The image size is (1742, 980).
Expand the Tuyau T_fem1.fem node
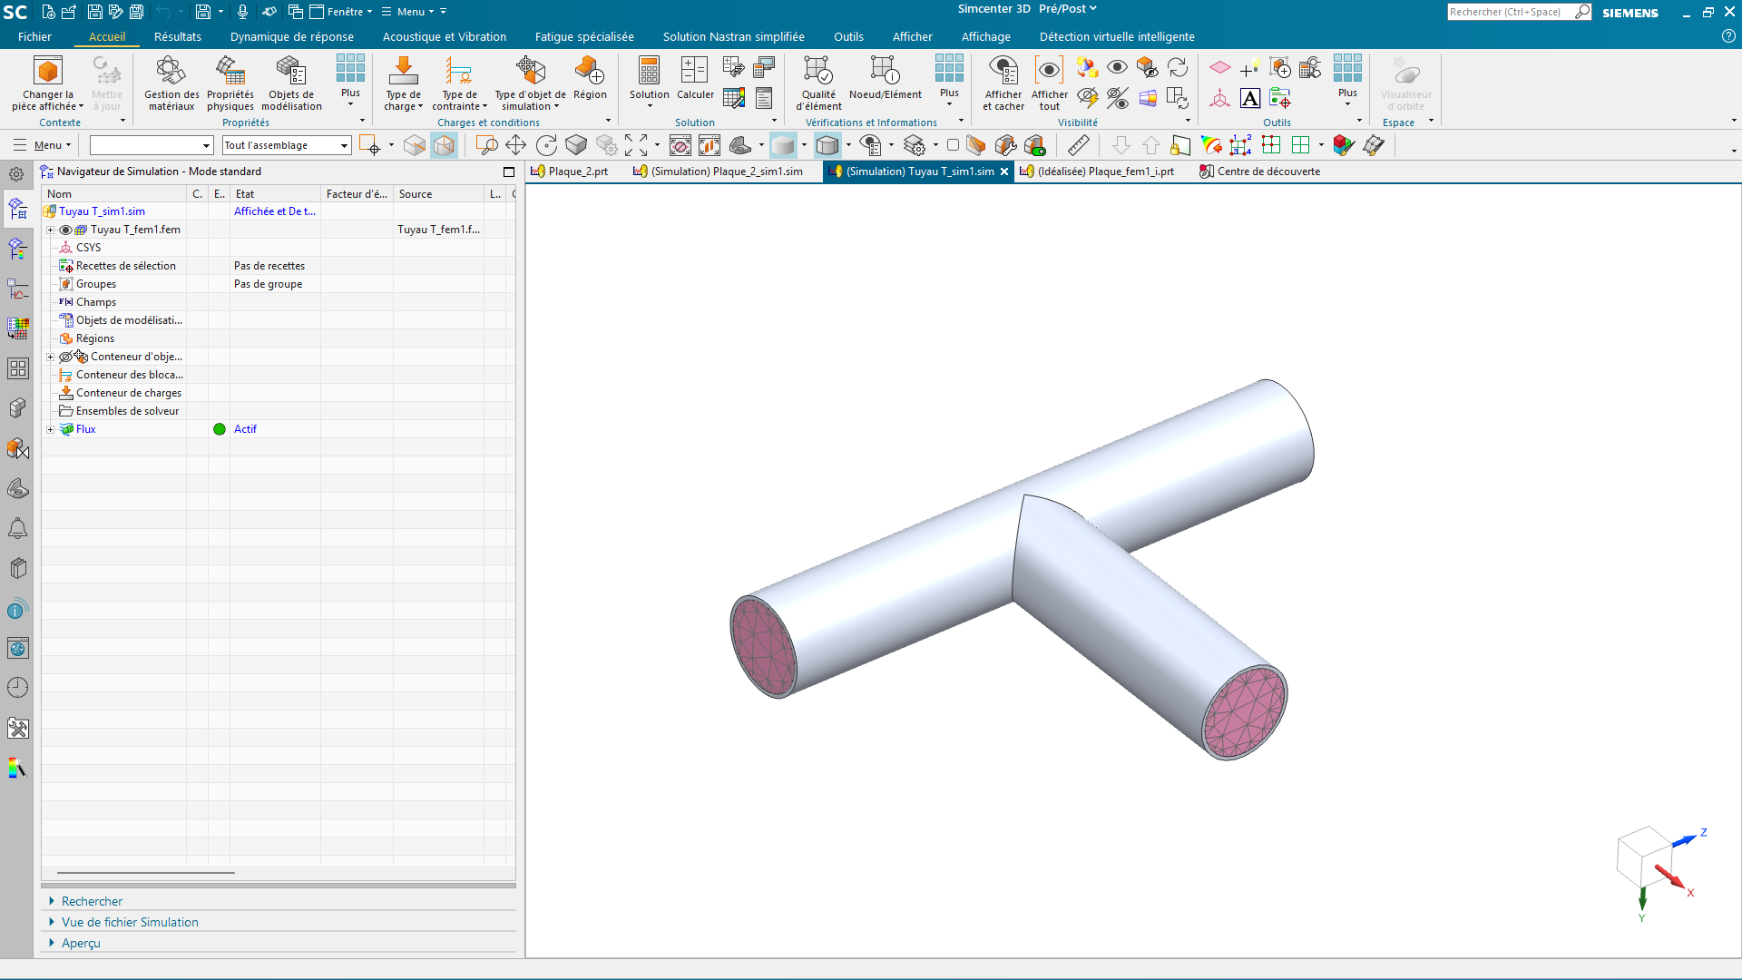[51, 230]
